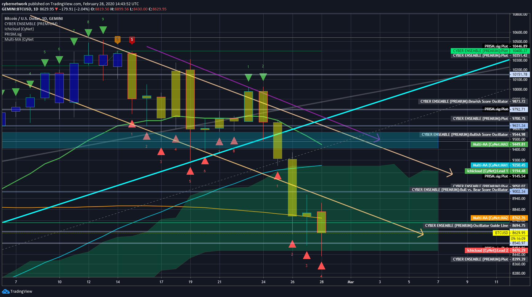
Task: Click the CYBER ENSEMBLE Plot 8399.39 label
Action: click(489, 259)
